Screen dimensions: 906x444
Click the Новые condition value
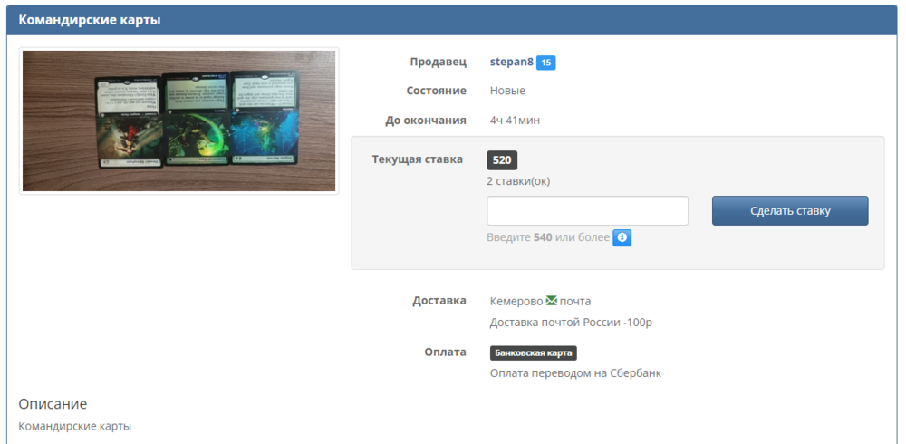(507, 91)
